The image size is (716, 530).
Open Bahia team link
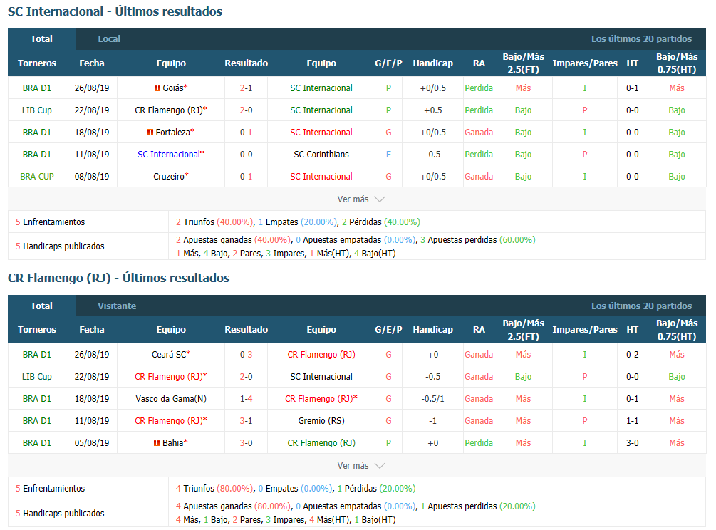click(x=172, y=443)
